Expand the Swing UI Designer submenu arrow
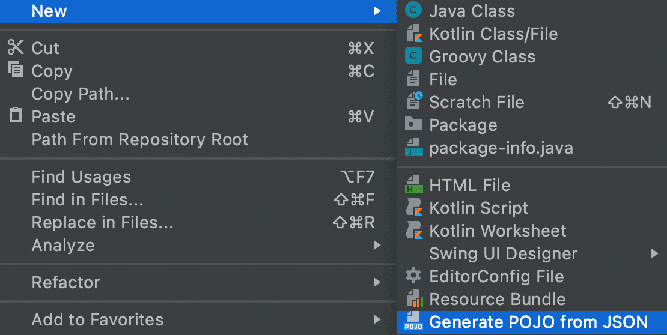 (655, 253)
